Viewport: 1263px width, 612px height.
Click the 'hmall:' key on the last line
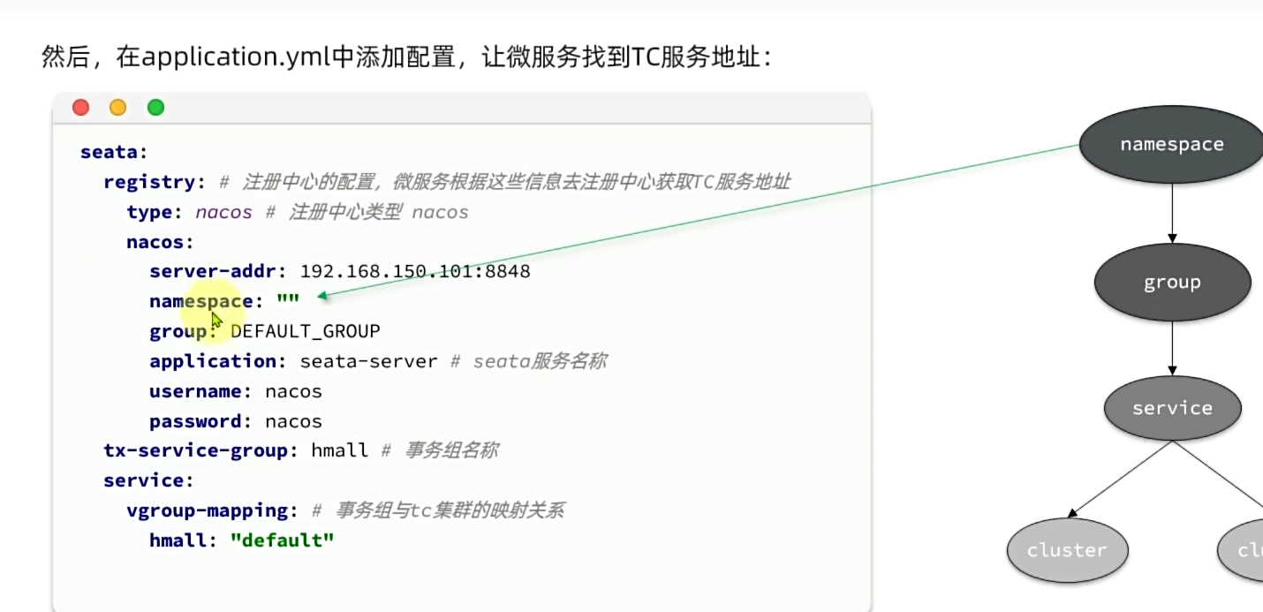click(x=183, y=540)
